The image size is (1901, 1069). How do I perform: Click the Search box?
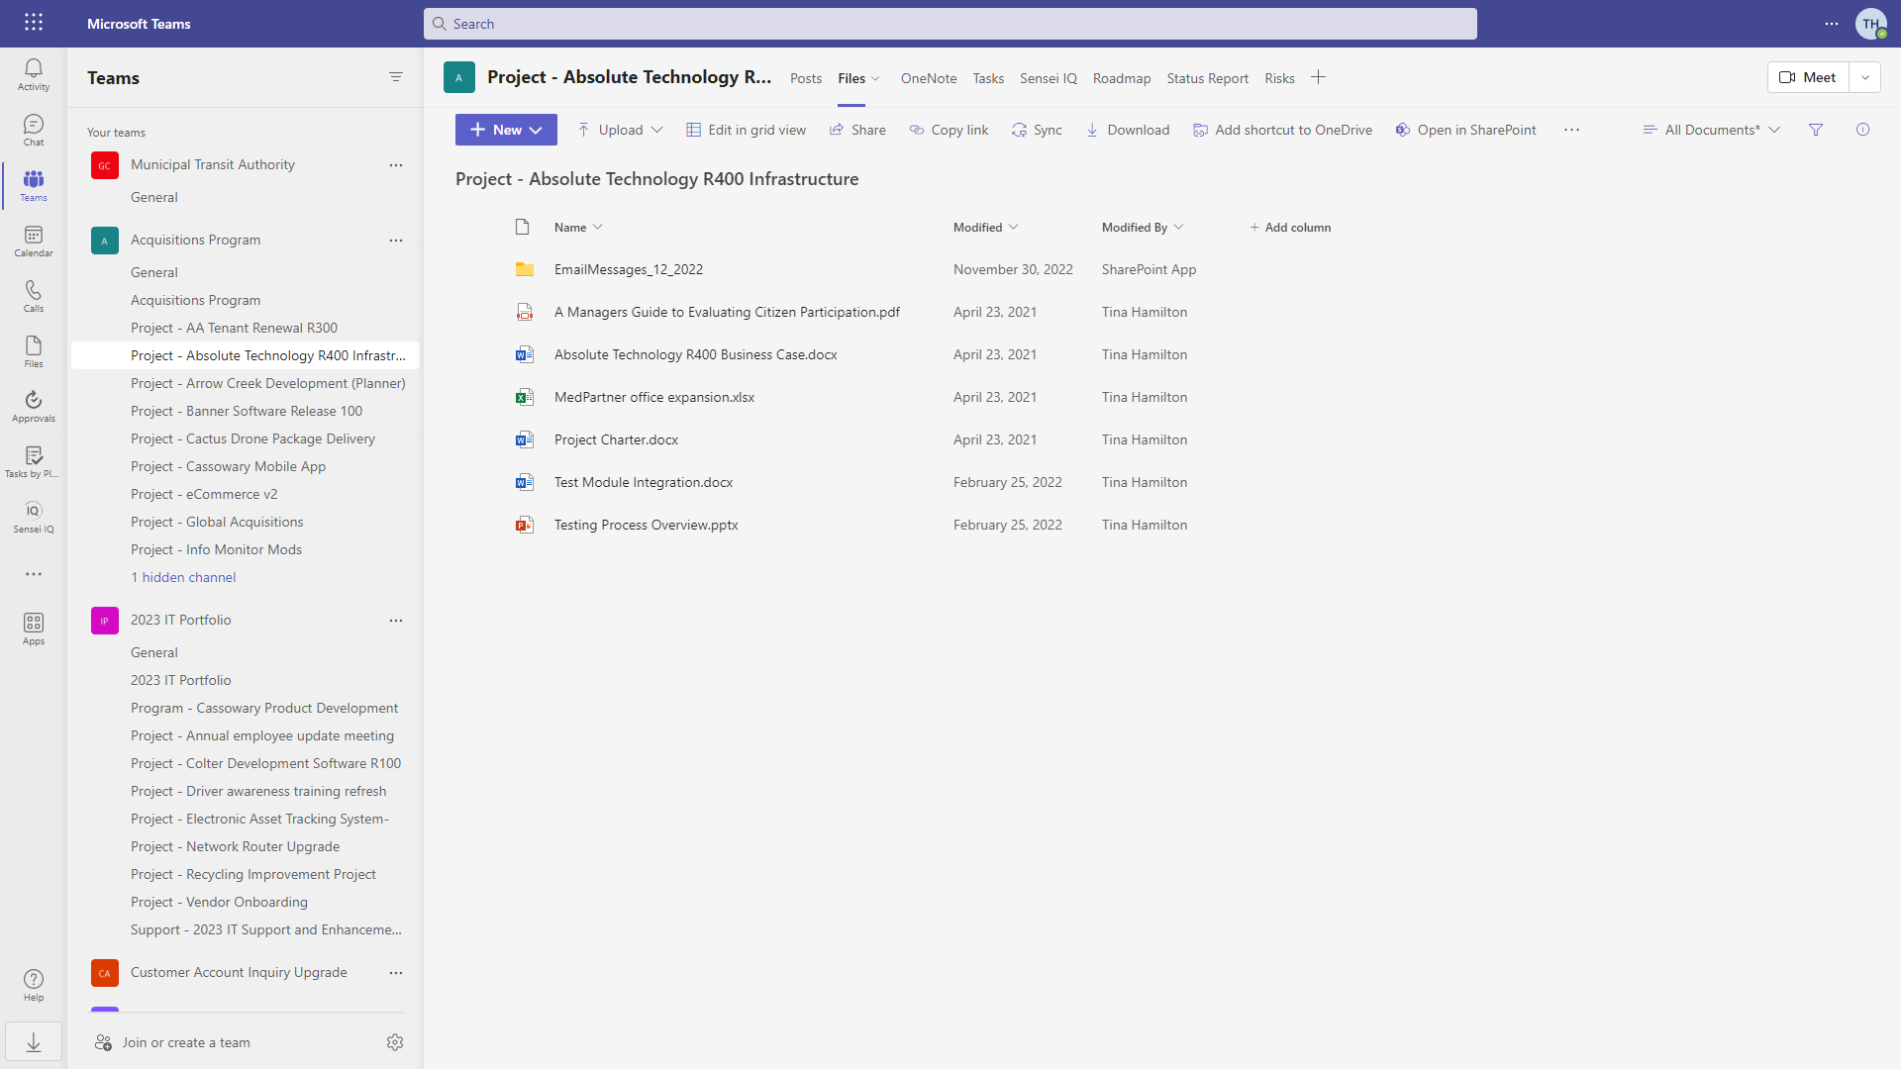pyautogui.click(x=950, y=24)
